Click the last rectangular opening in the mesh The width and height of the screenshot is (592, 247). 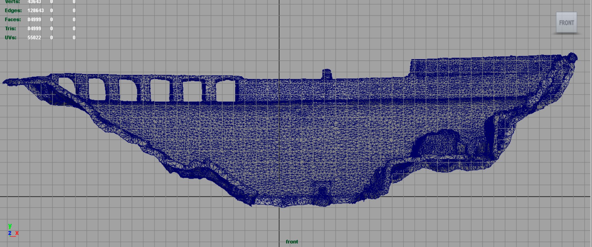(225, 91)
